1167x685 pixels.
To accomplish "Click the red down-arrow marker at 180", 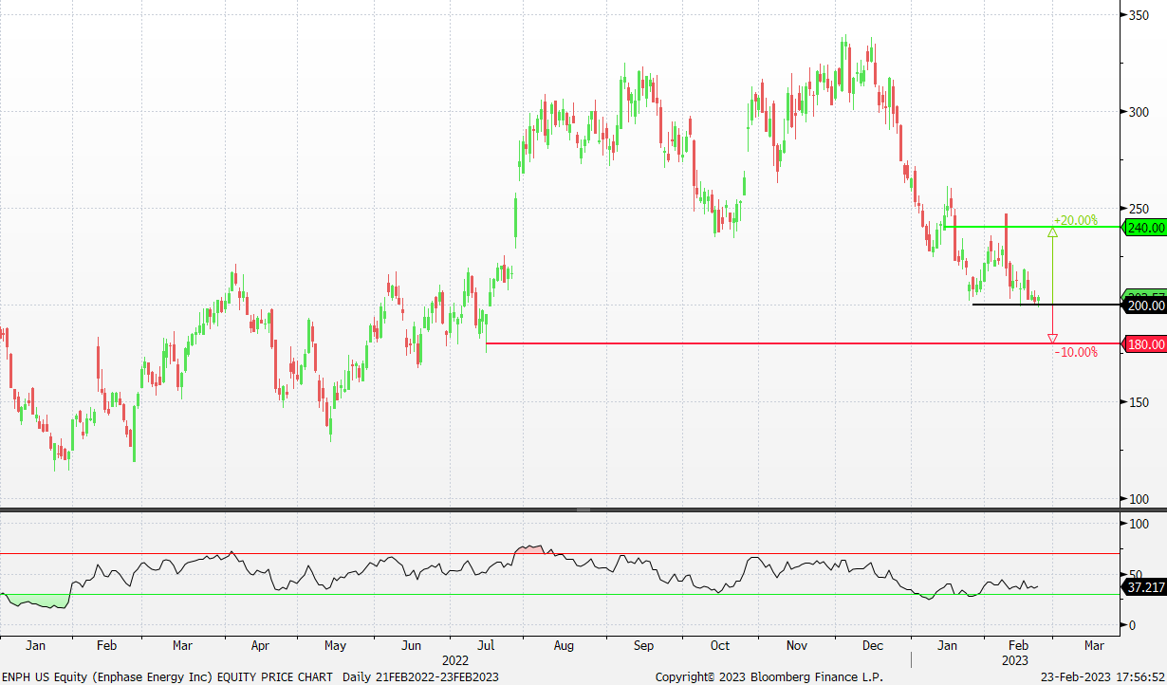I will 1052,339.
